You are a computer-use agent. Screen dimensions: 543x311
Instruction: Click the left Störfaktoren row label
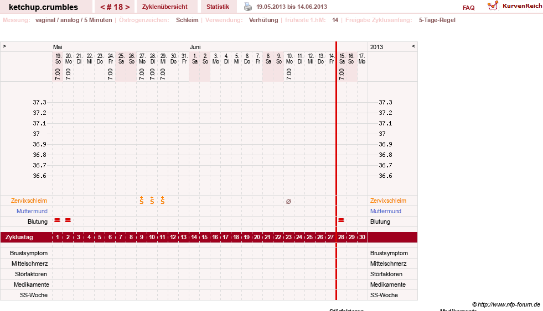click(31, 274)
